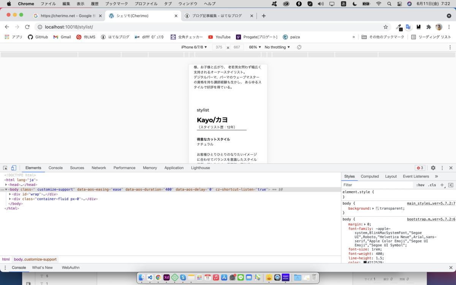This screenshot has width=456, height=285.
Task: Toggle the computed styles sidebar icon
Action: [451, 185]
